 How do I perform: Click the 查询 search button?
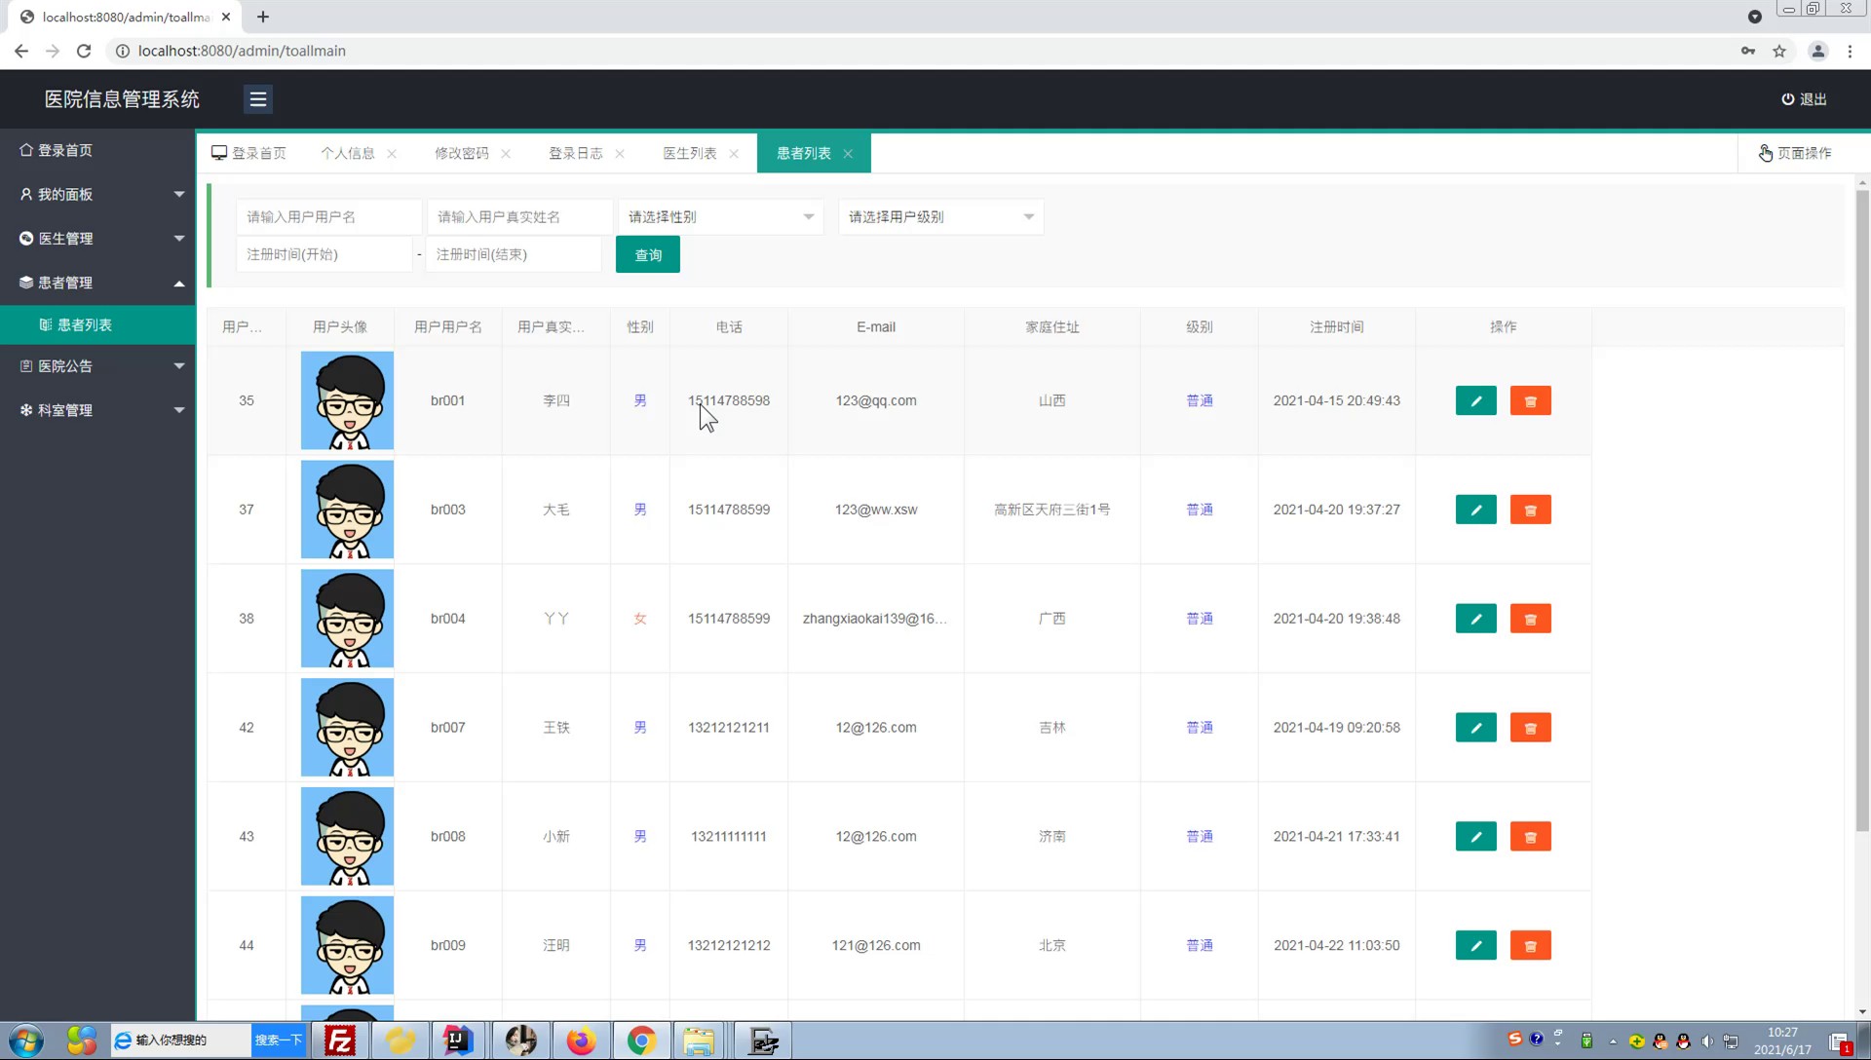click(648, 255)
